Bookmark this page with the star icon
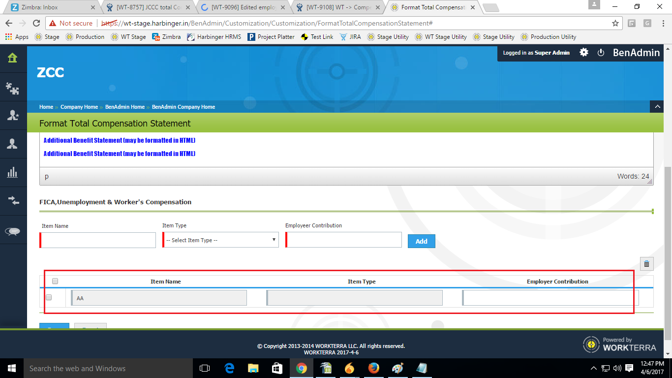This screenshot has width=672, height=378. click(615, 23)
